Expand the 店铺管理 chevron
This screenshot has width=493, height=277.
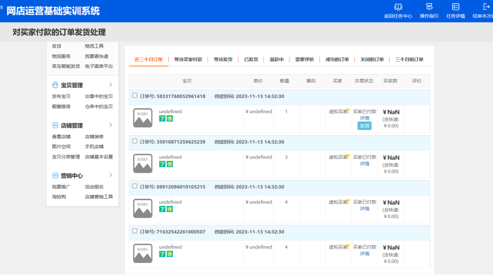pyautogui.click(x=111, y=125)
